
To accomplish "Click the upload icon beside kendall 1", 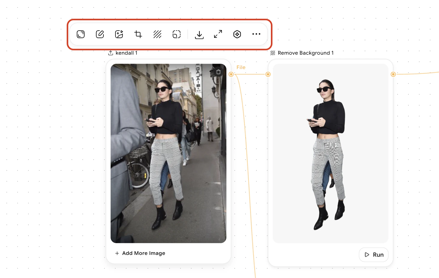I will 111,53.
